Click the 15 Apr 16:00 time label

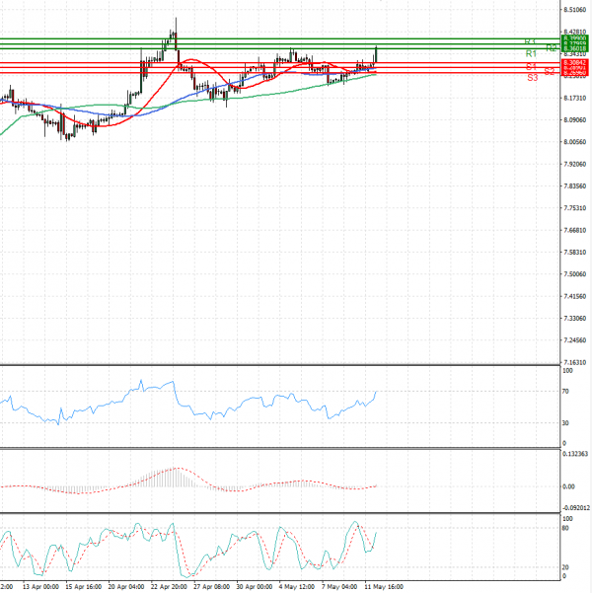pos(84,587)
